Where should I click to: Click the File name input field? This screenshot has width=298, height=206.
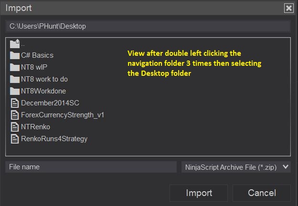91,167
